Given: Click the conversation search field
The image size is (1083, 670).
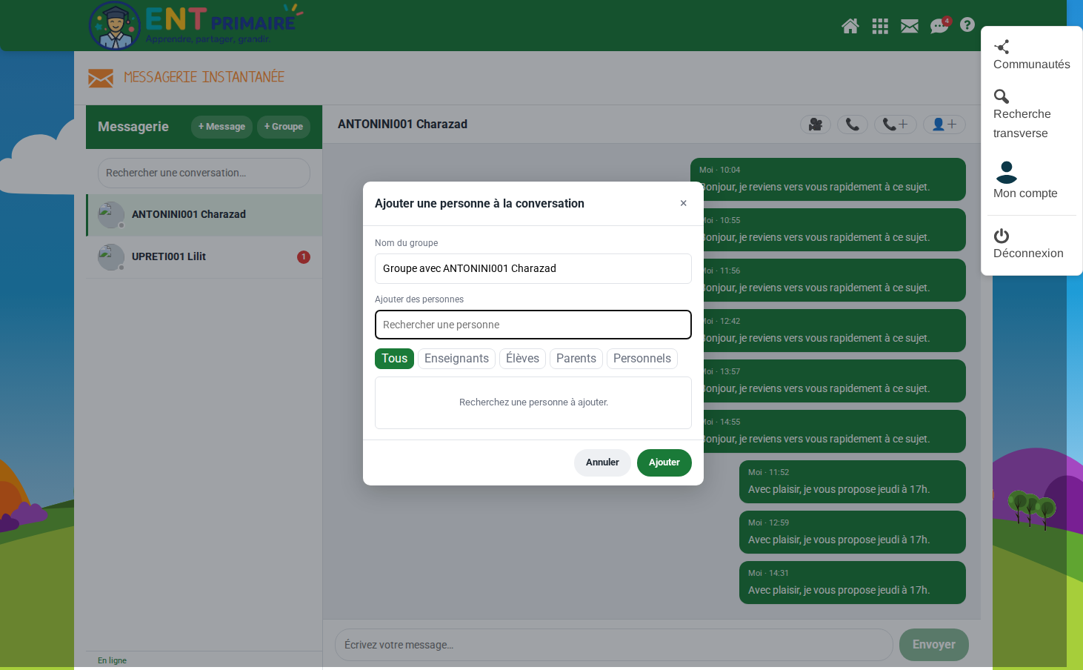Looking at the screenshot, I should (204, 173).
